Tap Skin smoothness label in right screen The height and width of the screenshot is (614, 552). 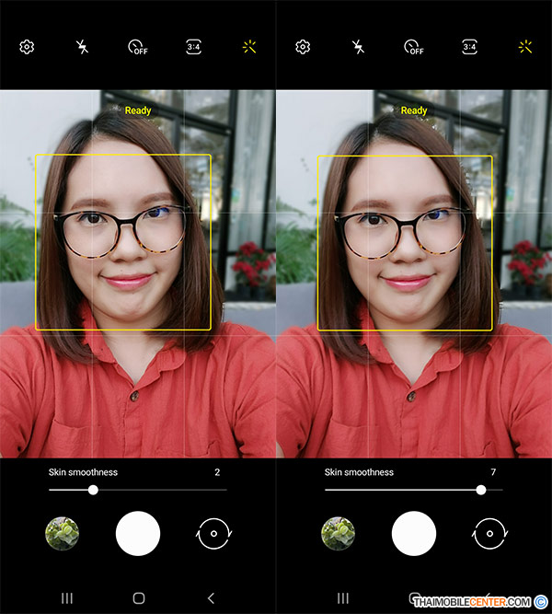[359, 472]
